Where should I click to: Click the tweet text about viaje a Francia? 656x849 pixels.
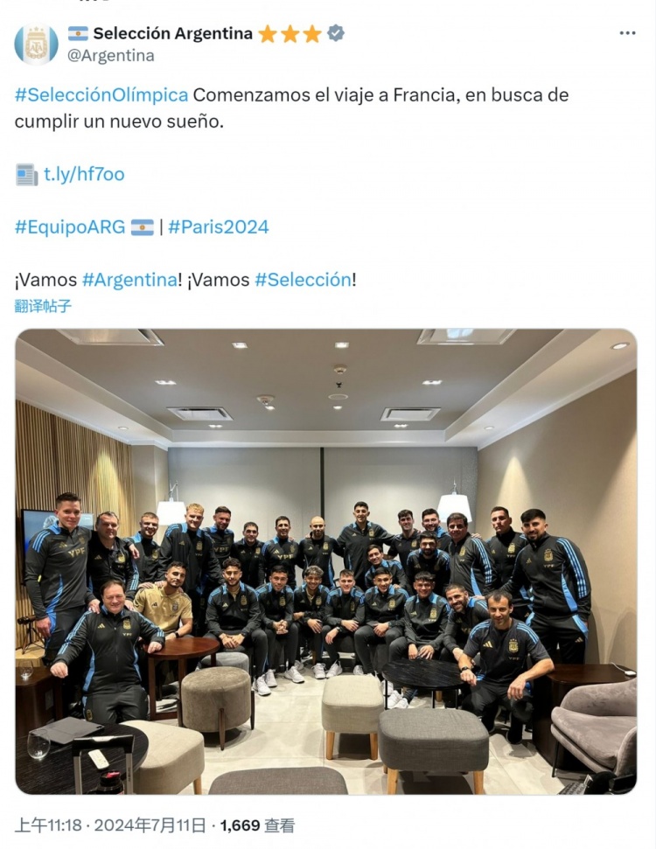click(291, 108)
